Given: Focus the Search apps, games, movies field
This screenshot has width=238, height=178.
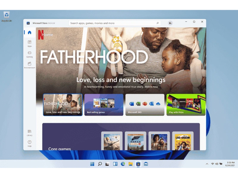Looking at the screenshot, I should pos(115,23).
